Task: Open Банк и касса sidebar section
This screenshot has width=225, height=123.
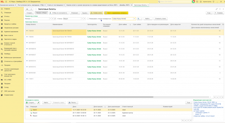Action: click(8, 35)
